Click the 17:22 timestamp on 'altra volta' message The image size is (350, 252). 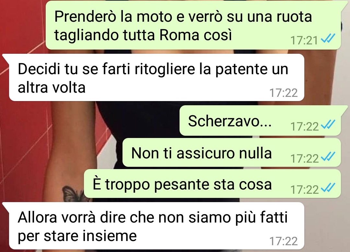tap(284, 93)
